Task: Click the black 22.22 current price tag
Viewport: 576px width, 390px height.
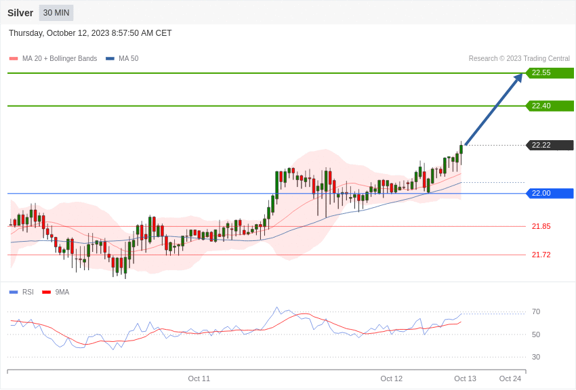Action: point(550,146)
